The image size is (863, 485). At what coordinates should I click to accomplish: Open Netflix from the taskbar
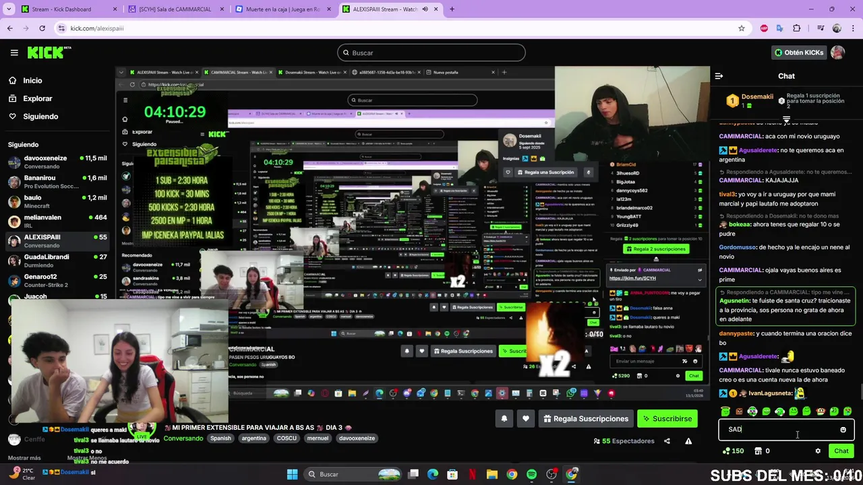point(473,474)
